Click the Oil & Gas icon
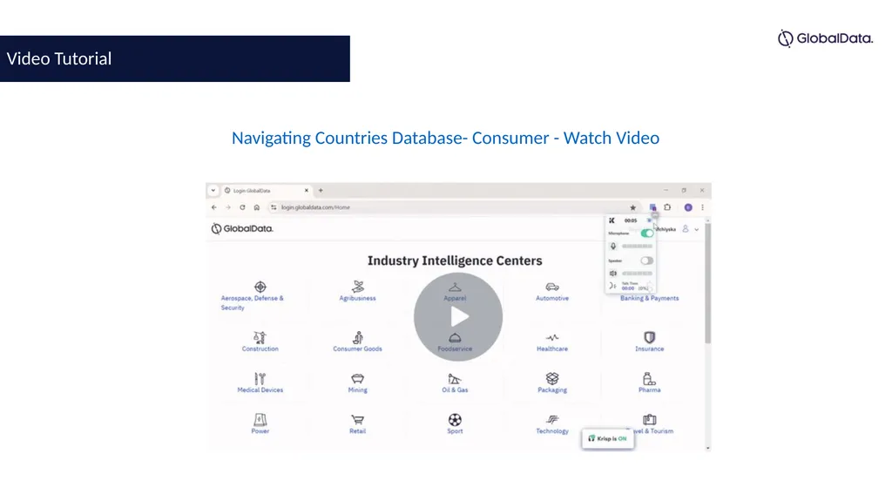Image resolution: width=892 pixels, height=501 pixels. tap(455, 379)
